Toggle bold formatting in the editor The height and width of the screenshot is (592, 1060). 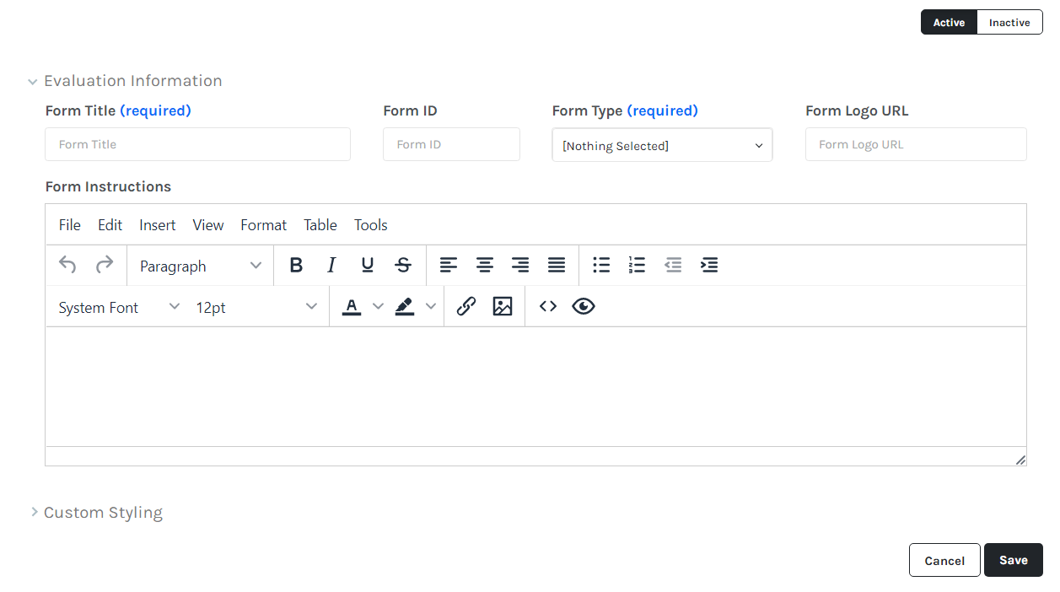point(296,266)
